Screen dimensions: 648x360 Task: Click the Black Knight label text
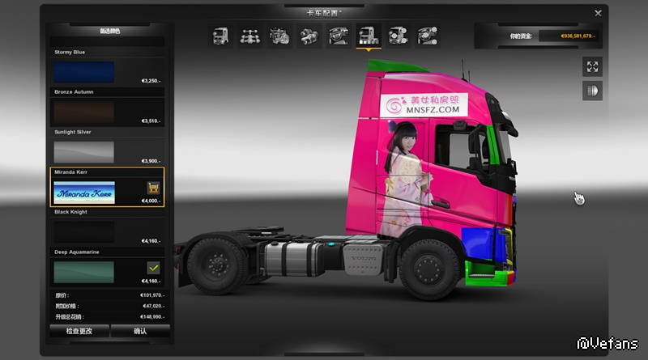(70, 212)
